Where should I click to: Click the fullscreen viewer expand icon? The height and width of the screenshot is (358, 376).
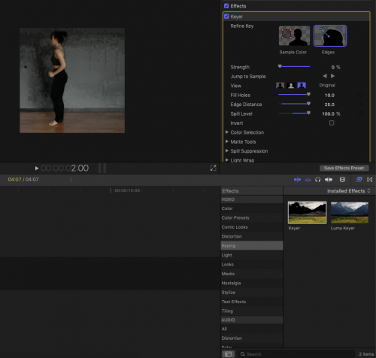point(213,168)
